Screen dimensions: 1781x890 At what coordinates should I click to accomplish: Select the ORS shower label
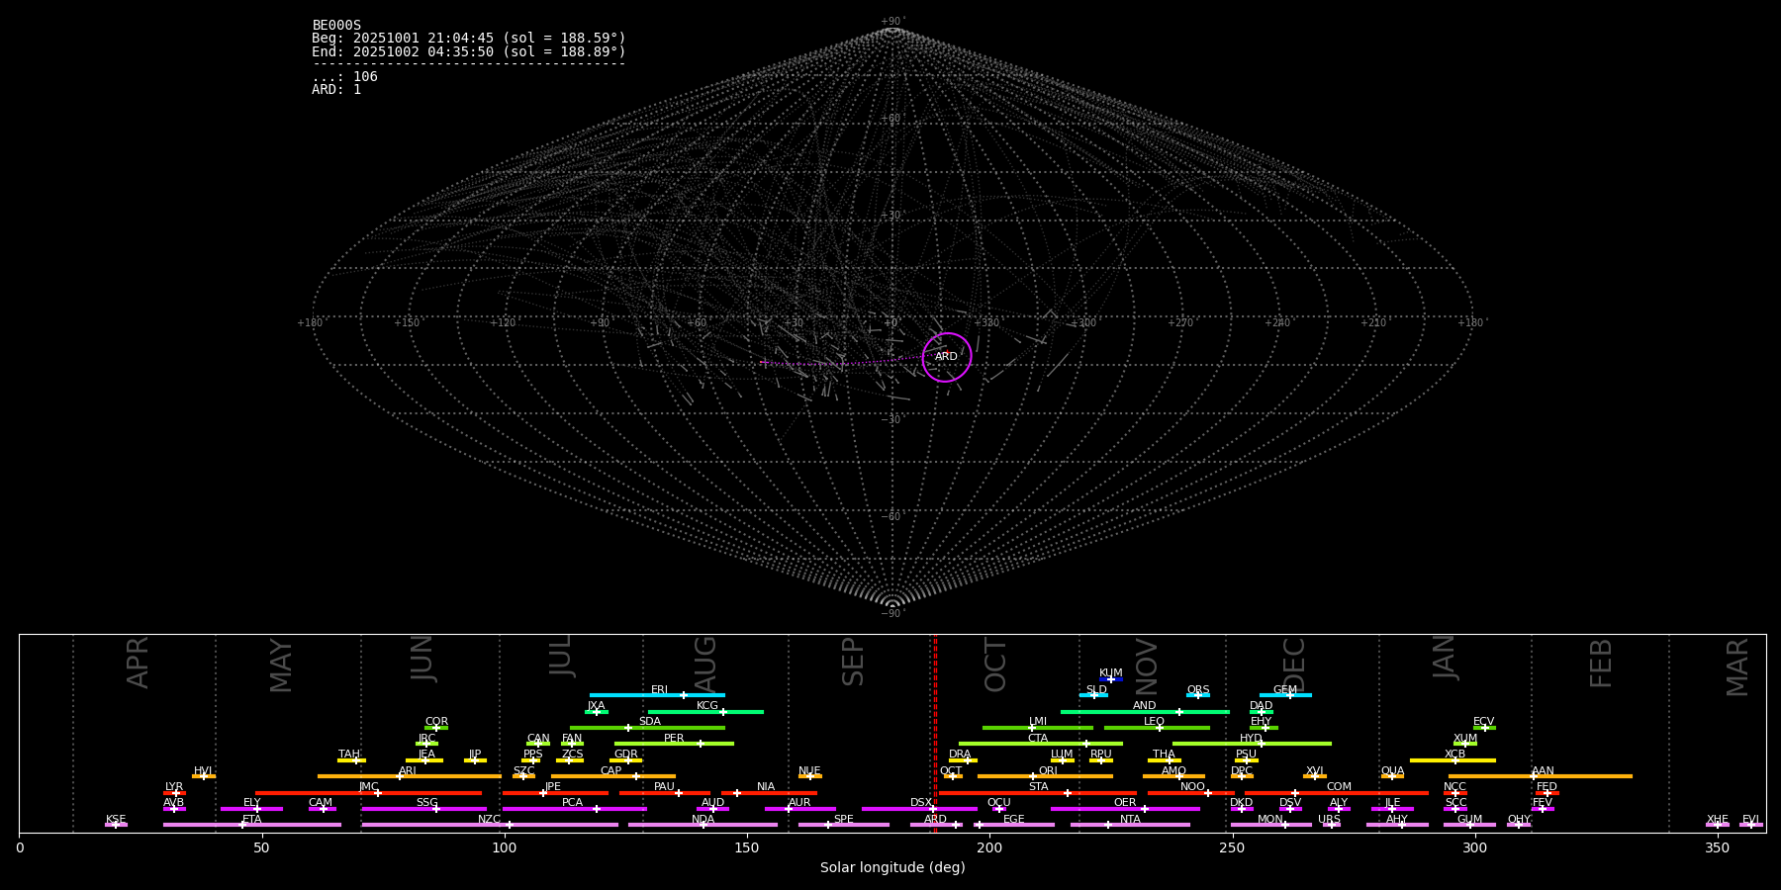(1198, 690)
